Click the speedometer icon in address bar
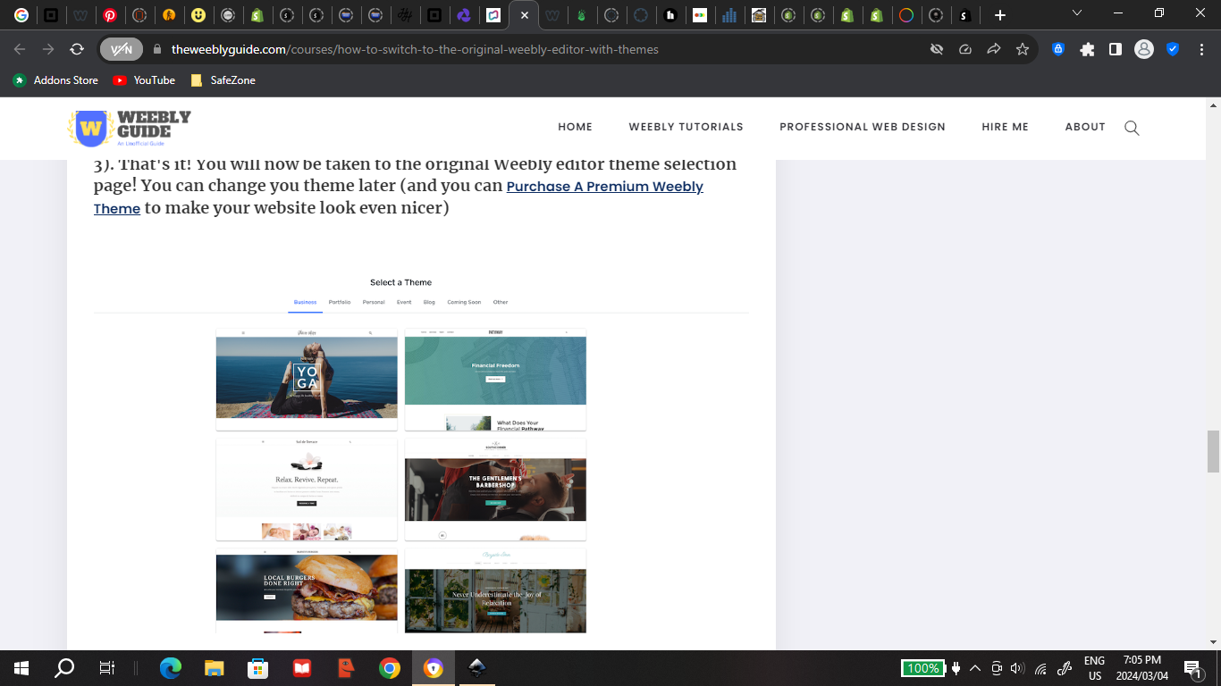 coord(965,49)
